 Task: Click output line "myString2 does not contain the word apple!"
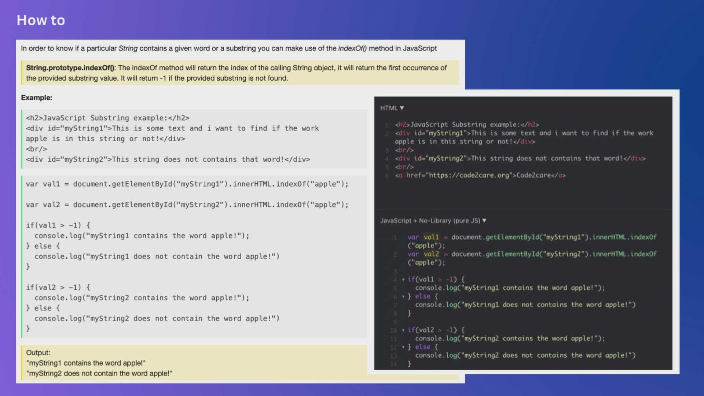99,373
